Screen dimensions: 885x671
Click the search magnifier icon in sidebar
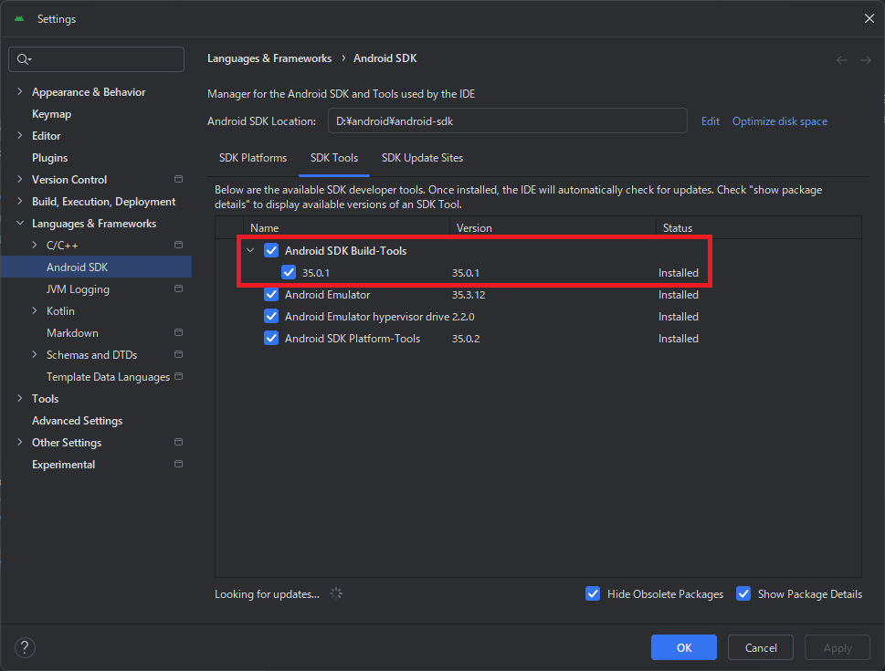click(23, 59)
